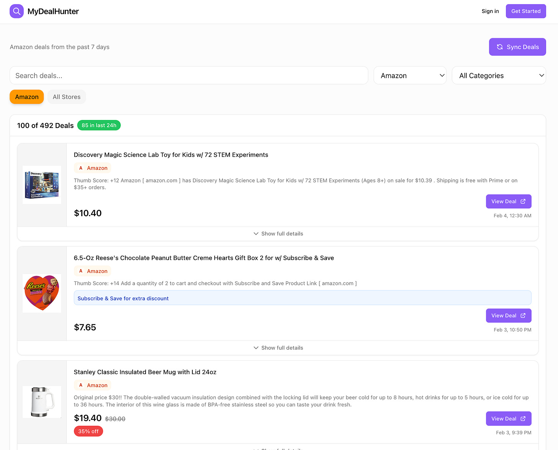The image size is (558, 450).
Task: Click Amazon badge on Discovery Science Lab deal
Action: coord(93,168)
